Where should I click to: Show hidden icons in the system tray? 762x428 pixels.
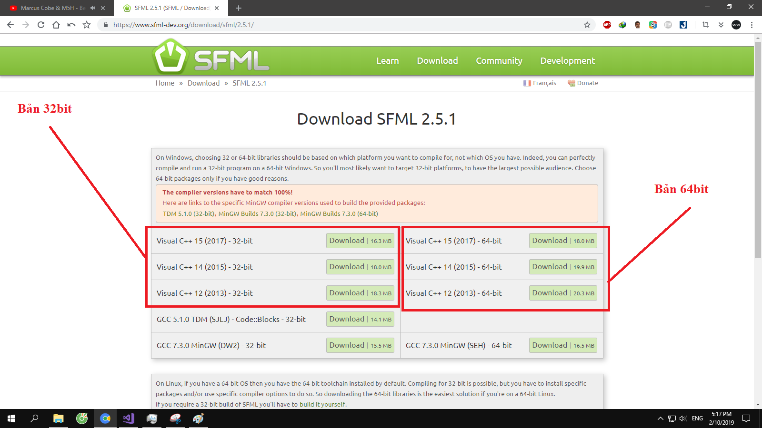tap(661, 418)
